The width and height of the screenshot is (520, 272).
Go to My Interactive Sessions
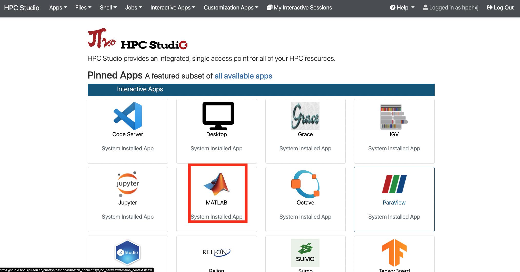(299, 8)
